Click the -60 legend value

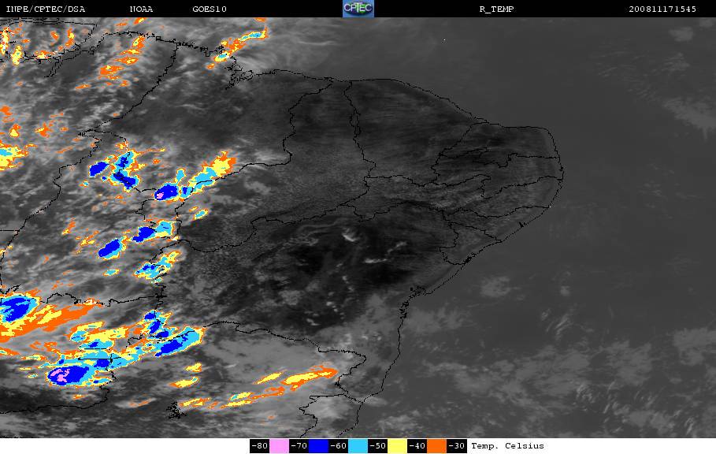coord(339,446)
